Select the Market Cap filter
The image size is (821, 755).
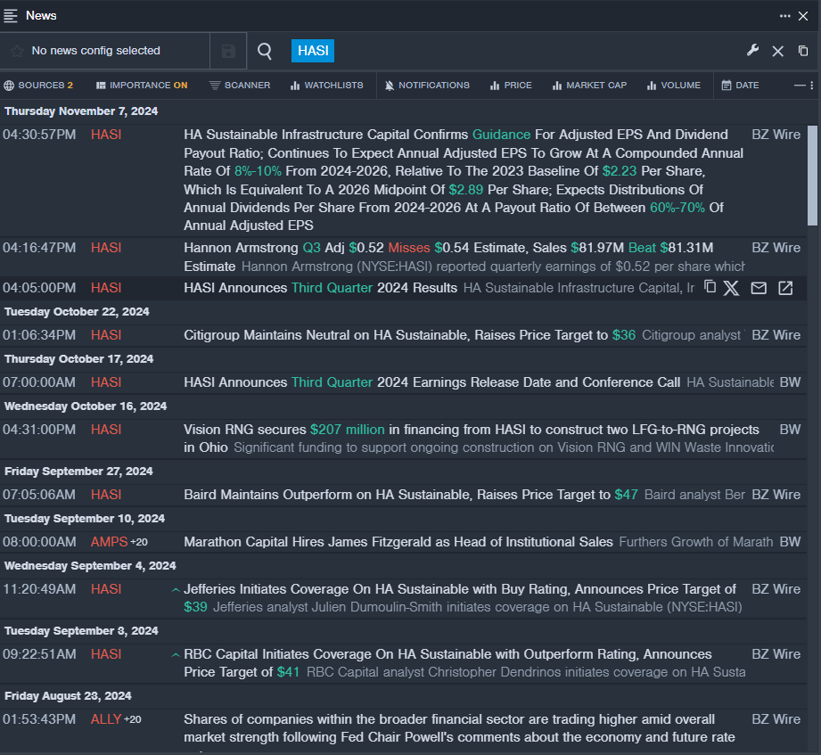[589, 86]
